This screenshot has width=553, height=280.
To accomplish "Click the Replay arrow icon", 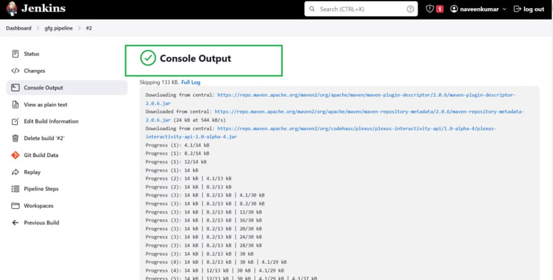I will click(15, 172).
